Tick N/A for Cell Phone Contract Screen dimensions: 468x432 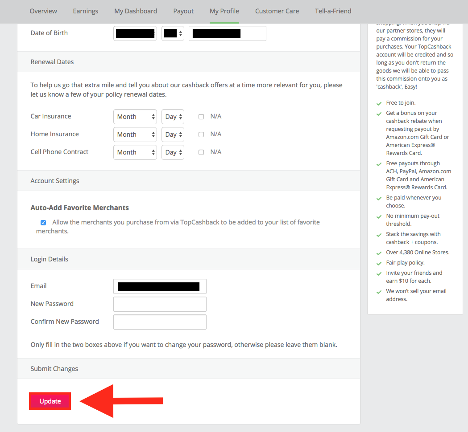coord(201,152)
